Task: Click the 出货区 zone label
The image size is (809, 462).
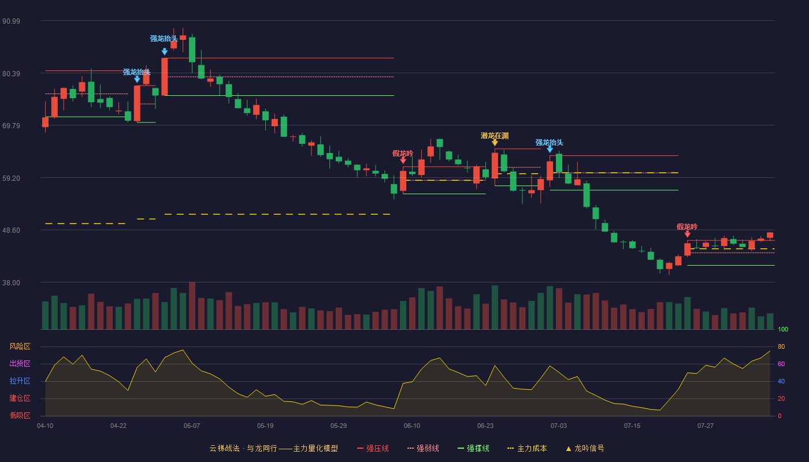Action: tap(20, 364)
